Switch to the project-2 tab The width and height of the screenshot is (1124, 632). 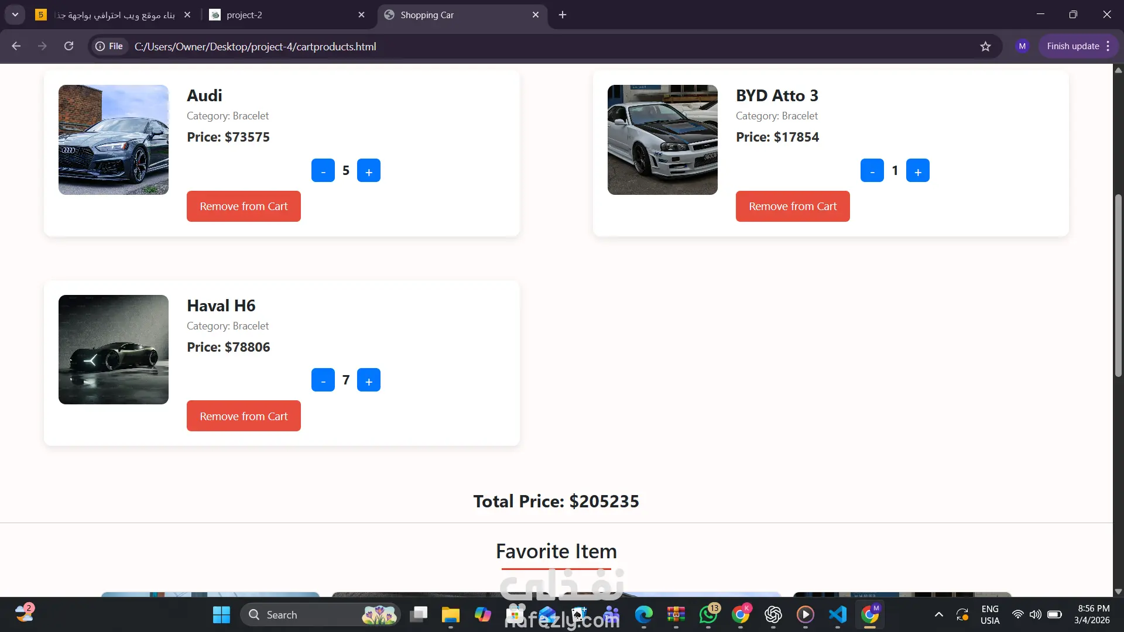point(244,15)
